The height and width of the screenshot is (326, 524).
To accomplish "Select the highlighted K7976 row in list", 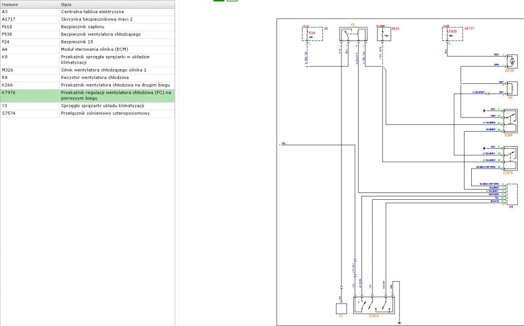I will coord(87,95).
